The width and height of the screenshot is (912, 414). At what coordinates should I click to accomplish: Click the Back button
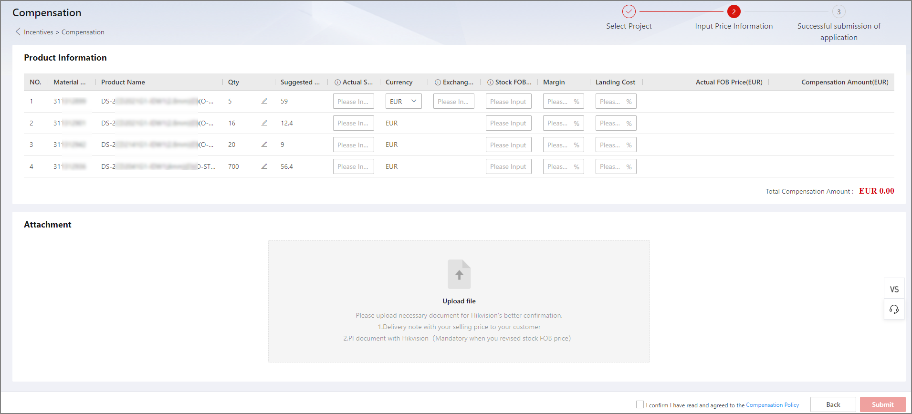coord(833,404)
